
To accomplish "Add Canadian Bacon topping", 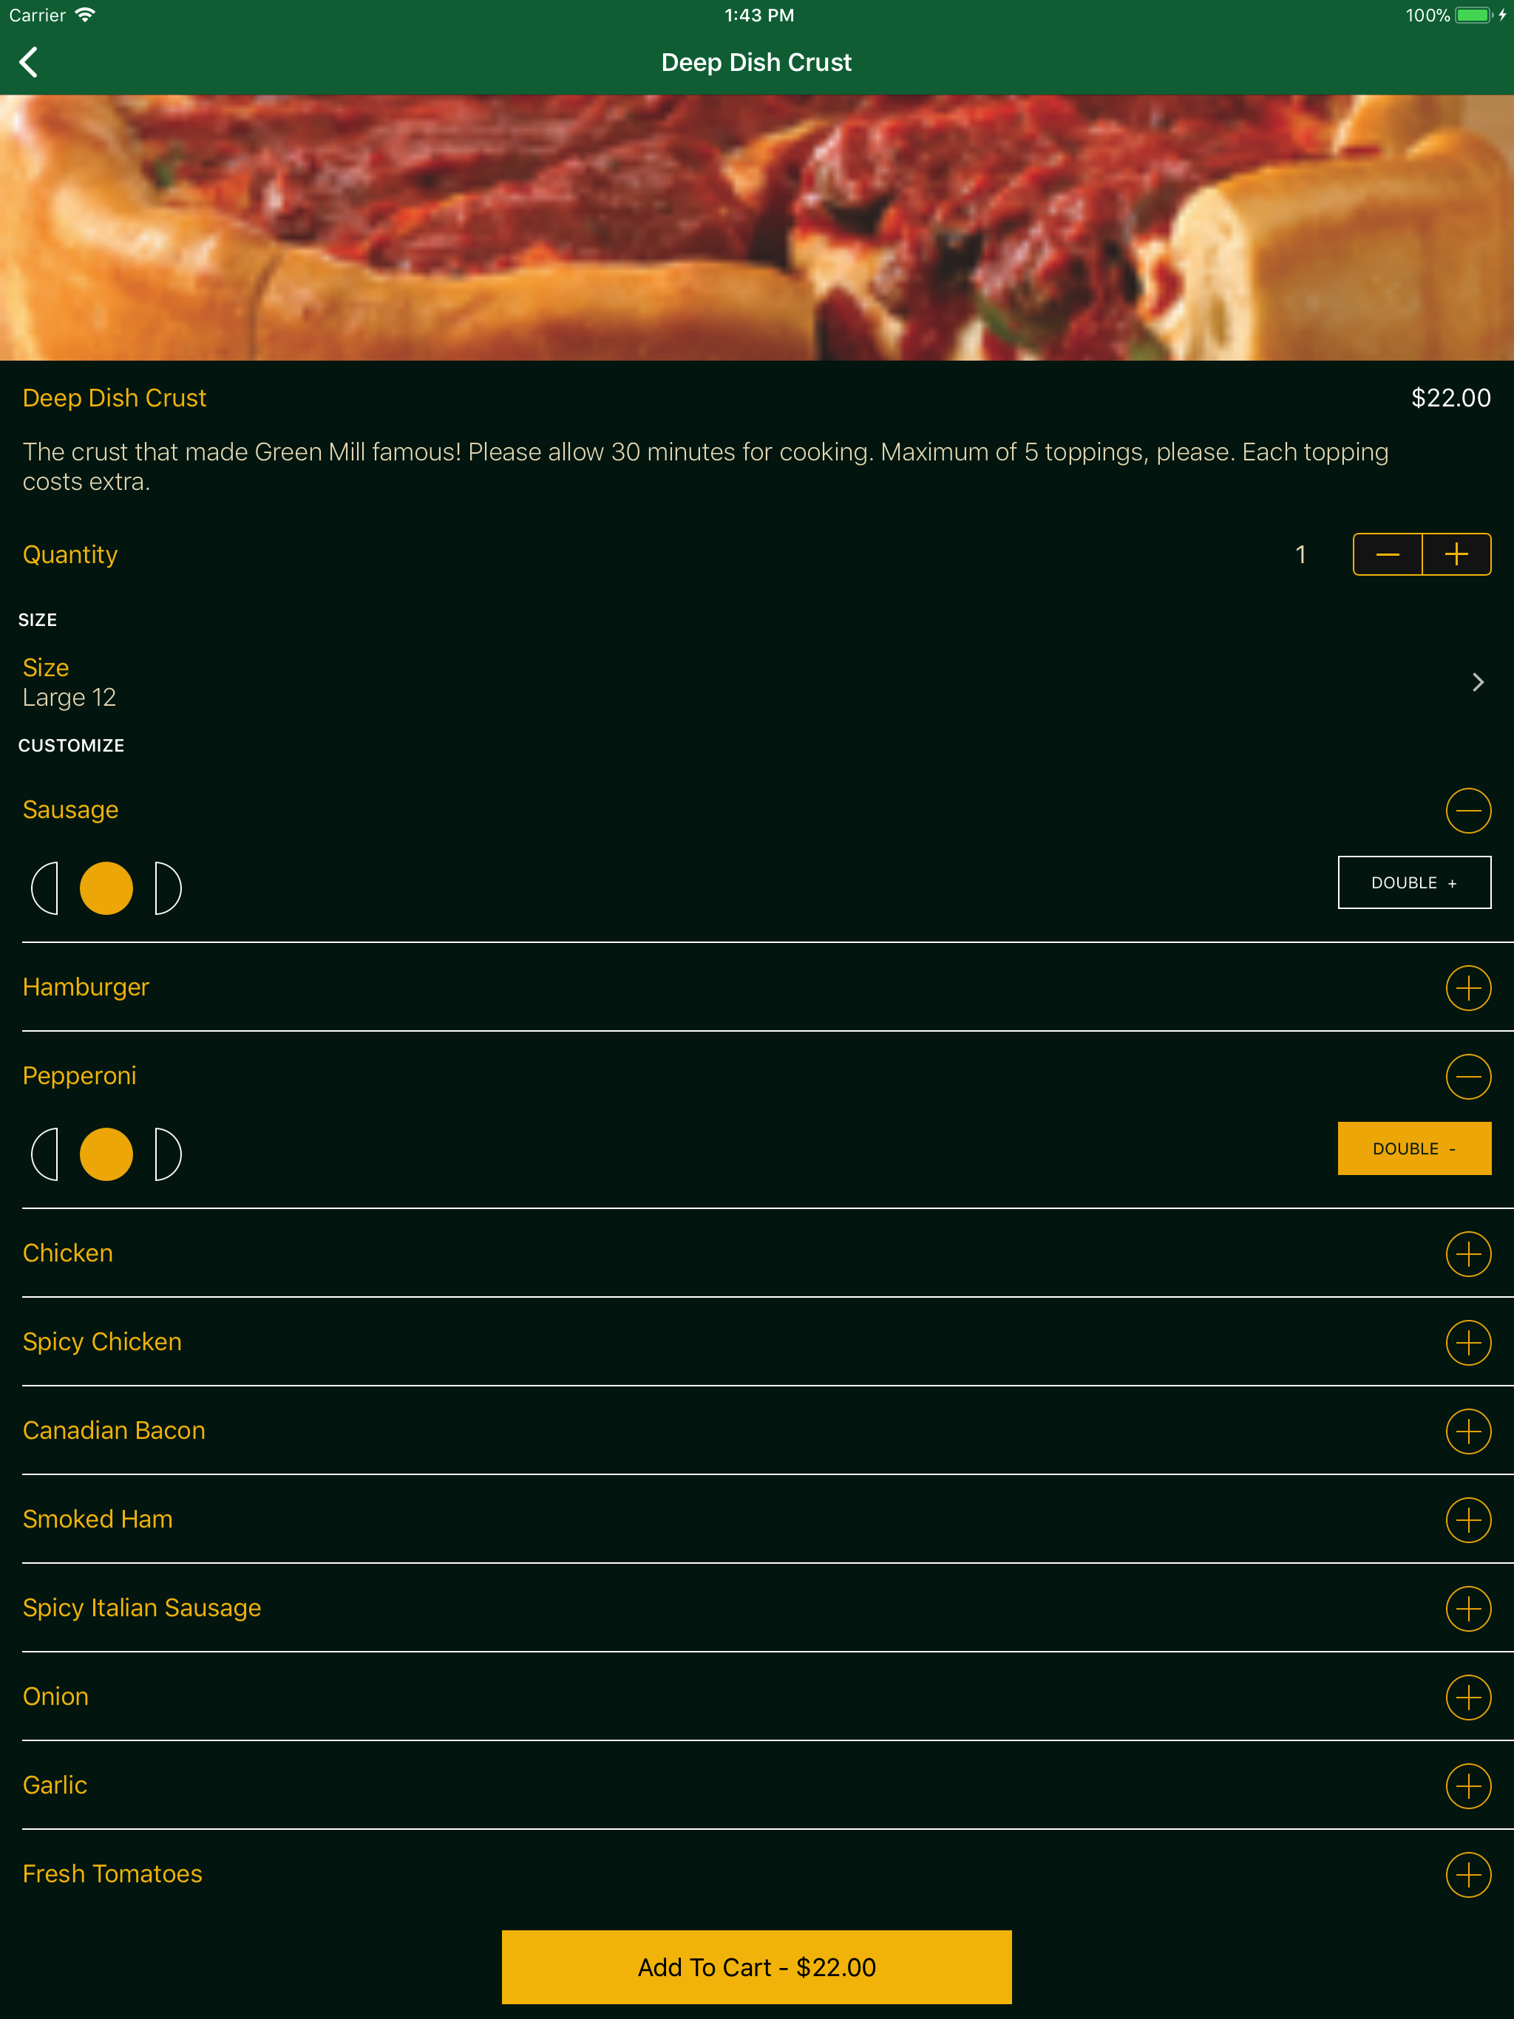I will 1467,1430.
